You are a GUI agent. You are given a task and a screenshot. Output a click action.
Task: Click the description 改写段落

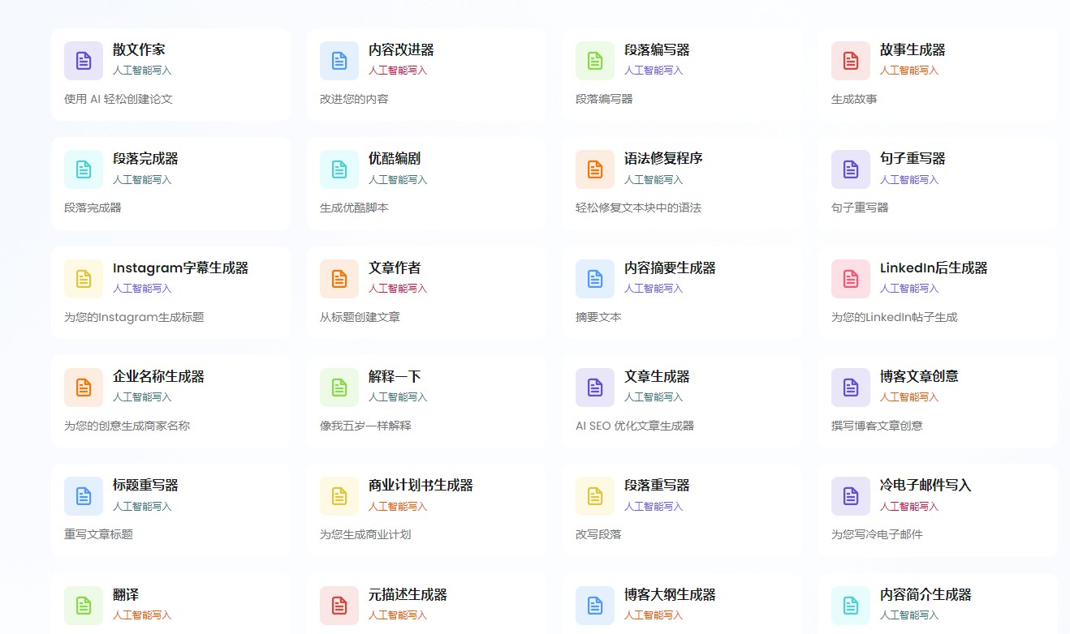[598, 534]
